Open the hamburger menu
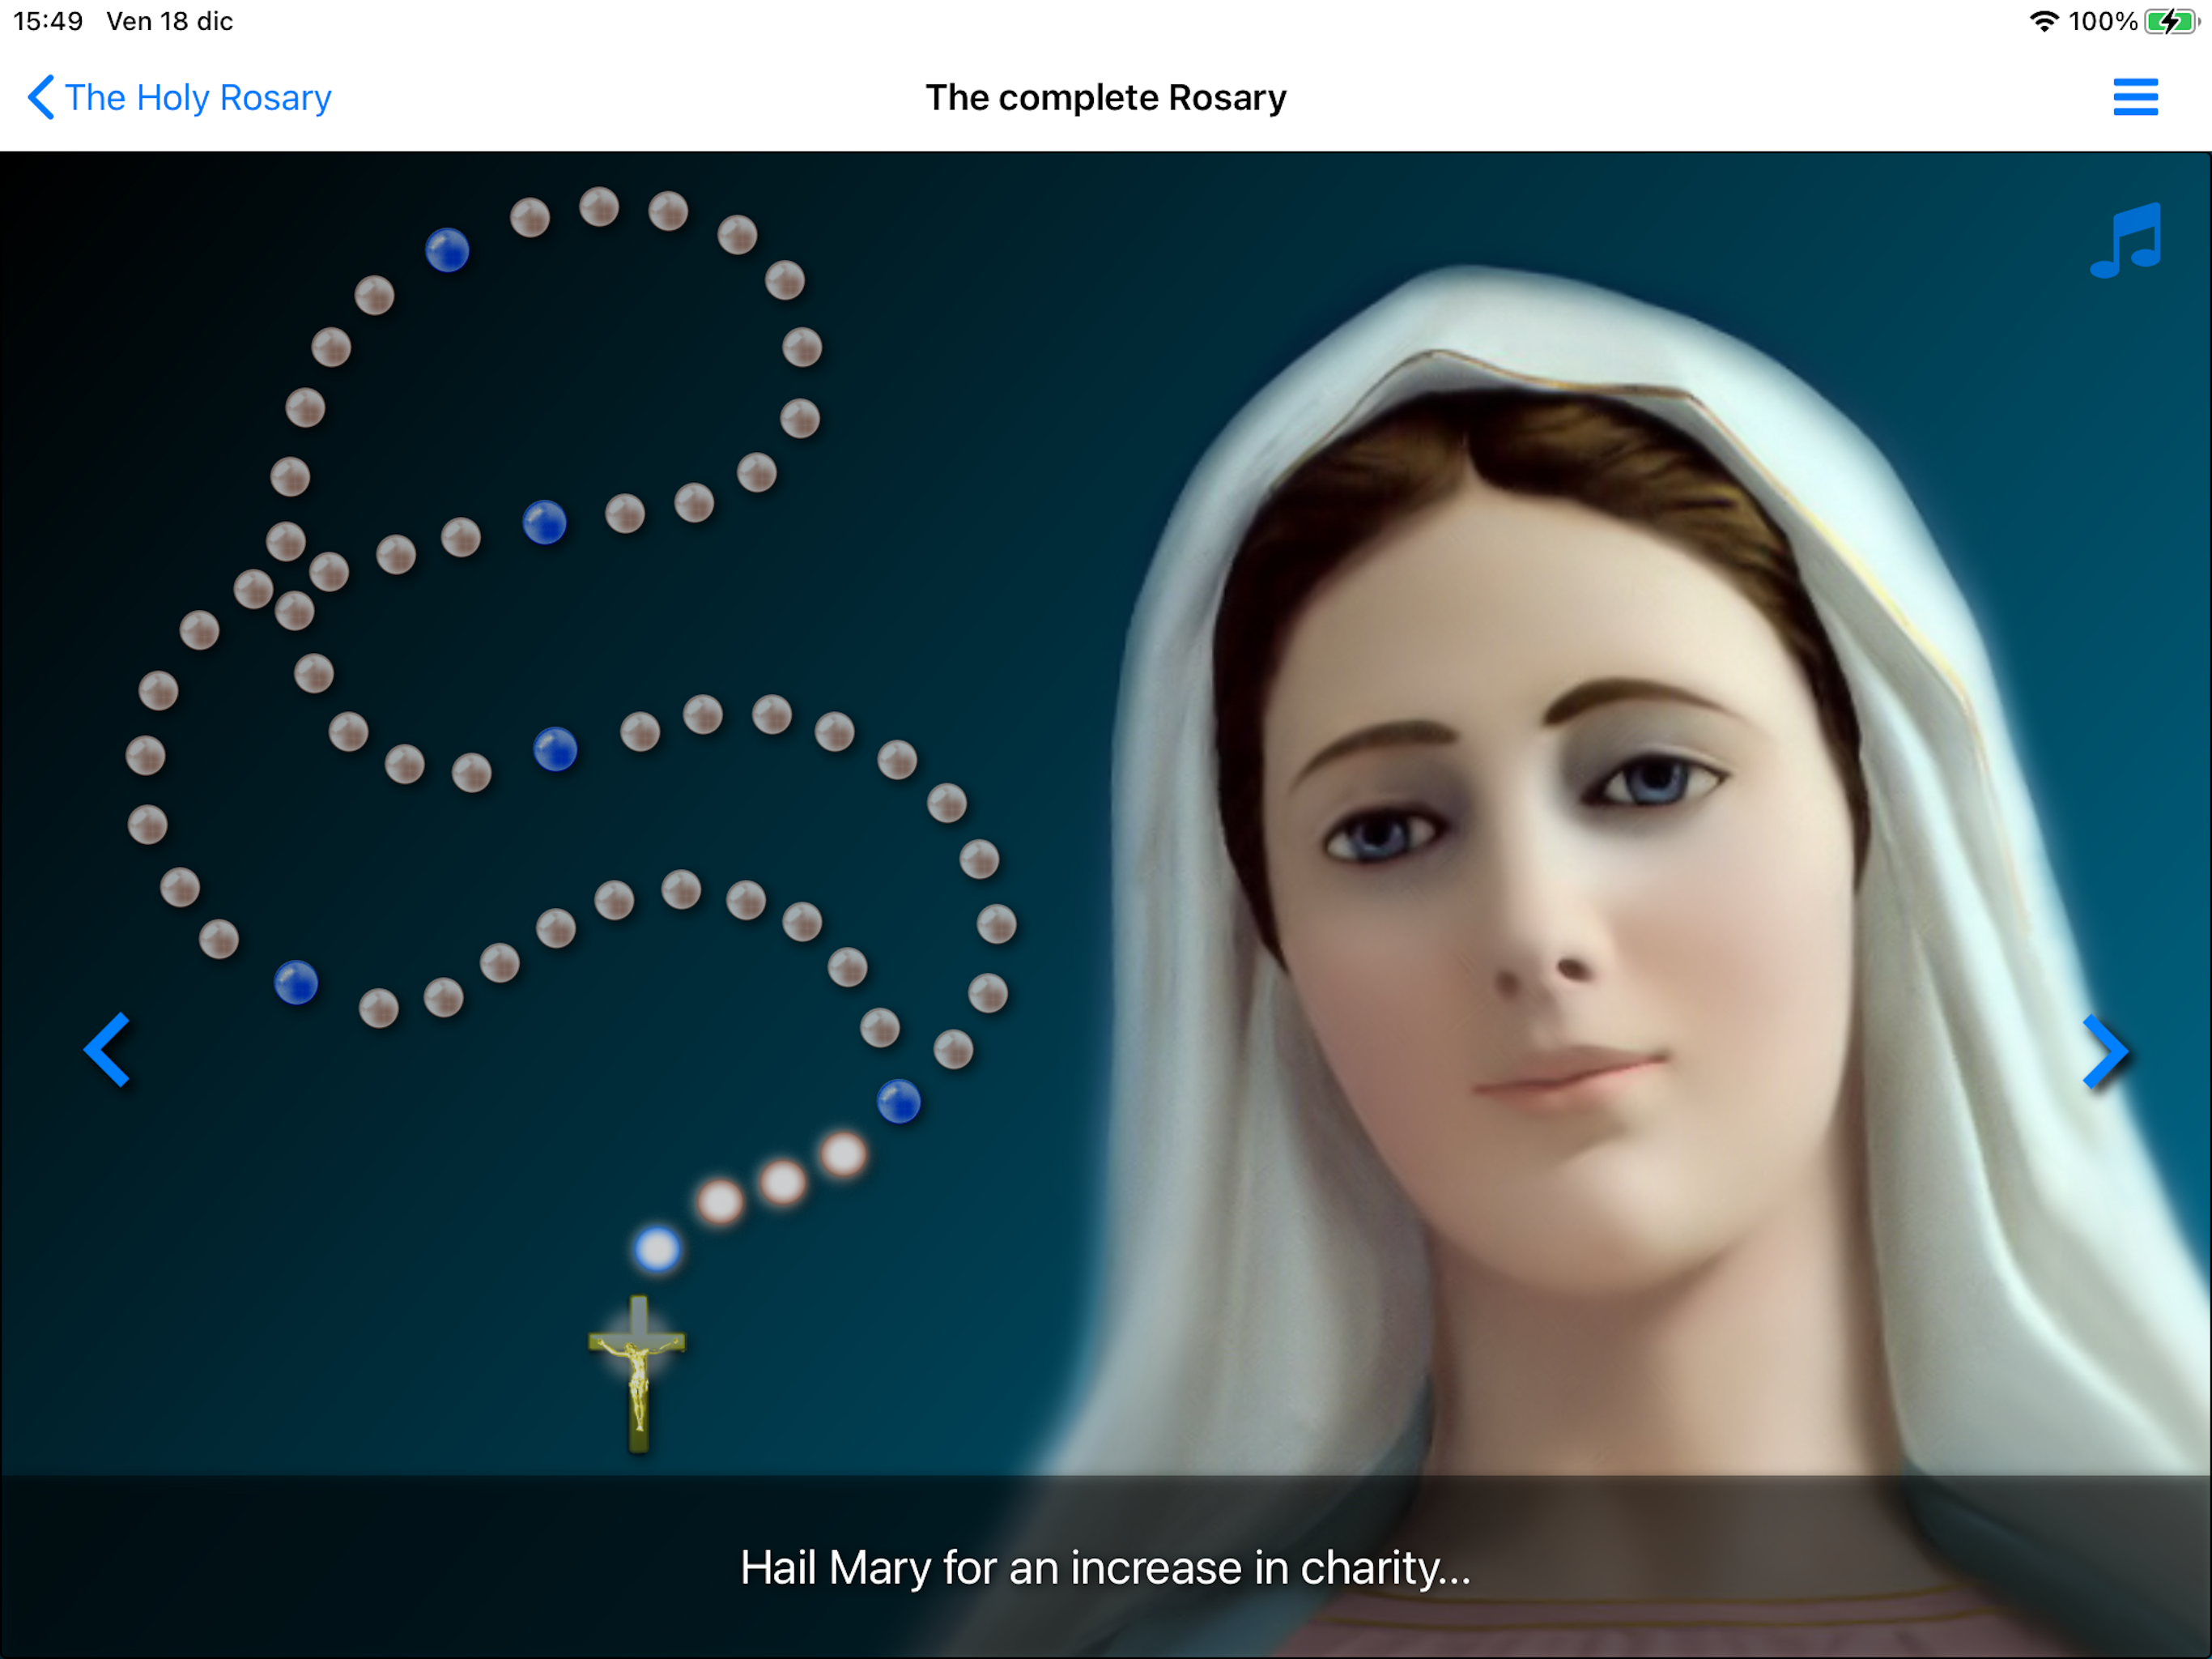The width and height of the screenshot is (2212, 1659). click(2135, 97)
